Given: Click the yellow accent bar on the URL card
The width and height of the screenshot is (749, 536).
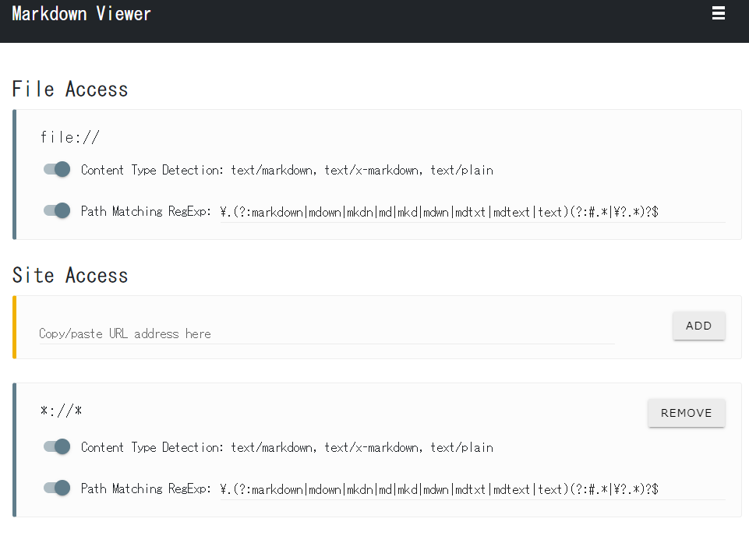Looking at the screenshot, I should 15,327.
